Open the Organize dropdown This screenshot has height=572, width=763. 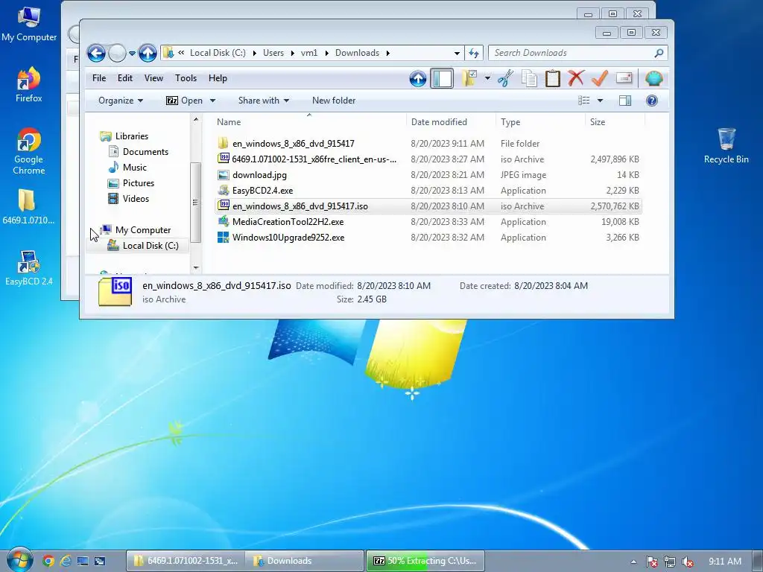click(121, 101)
